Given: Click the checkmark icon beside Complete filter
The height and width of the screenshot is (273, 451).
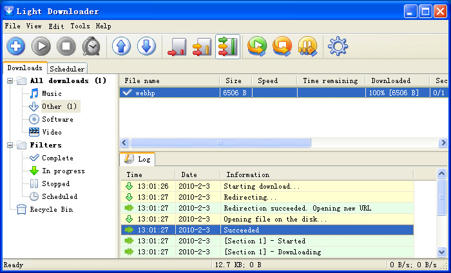Looking at the screenshot, I should (34, 158).
